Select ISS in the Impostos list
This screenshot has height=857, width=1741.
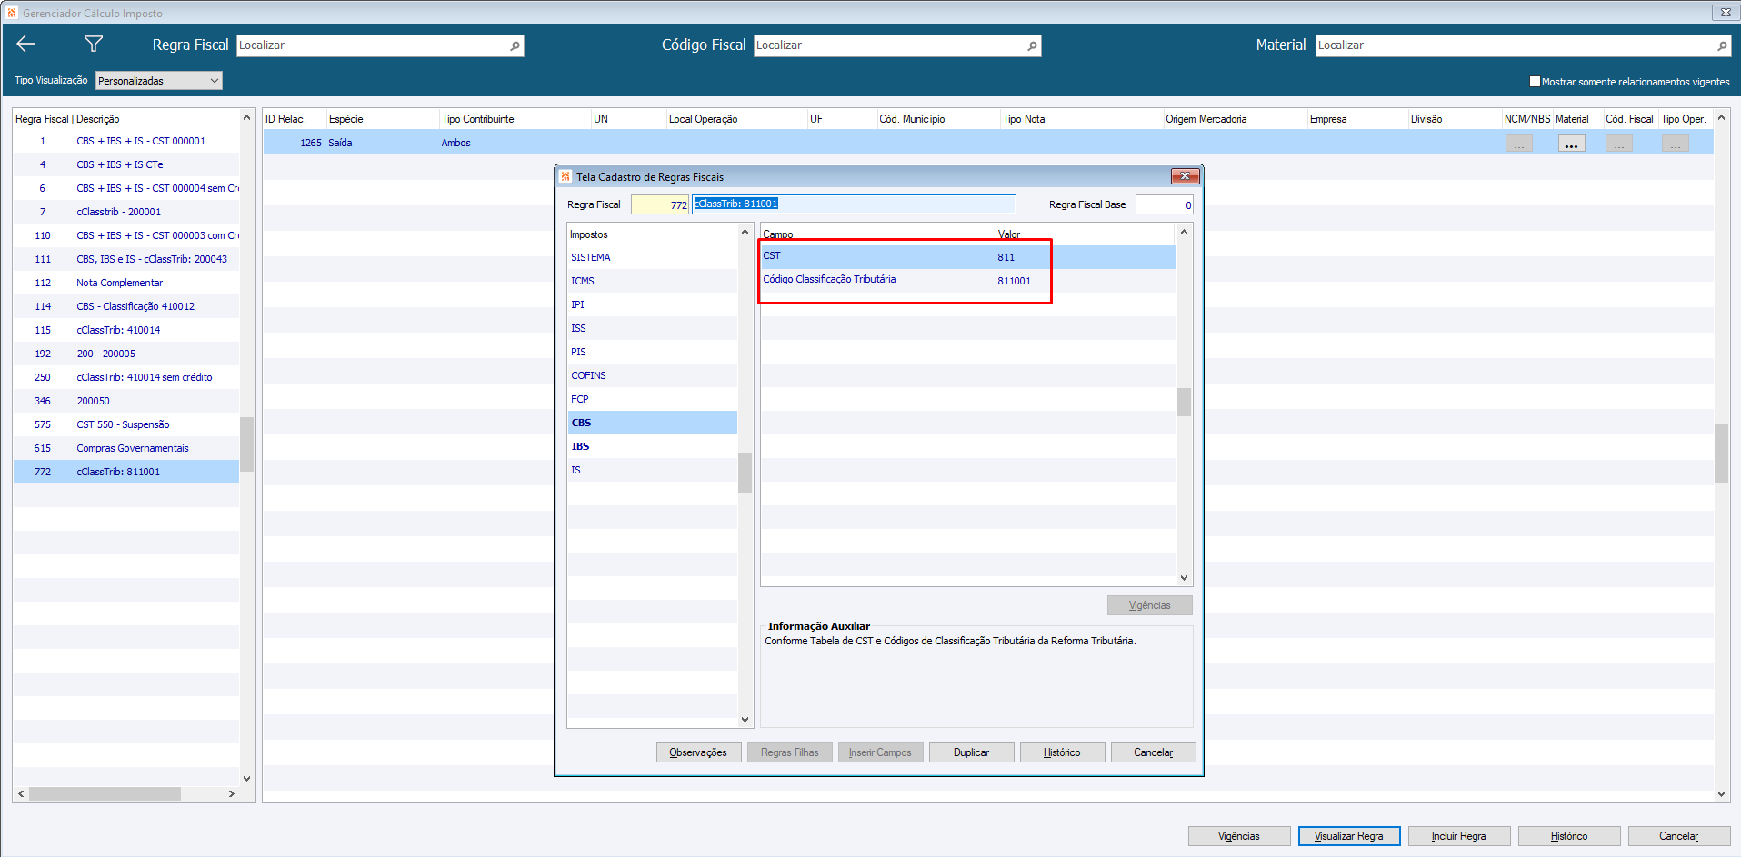[x=652, y=328]
